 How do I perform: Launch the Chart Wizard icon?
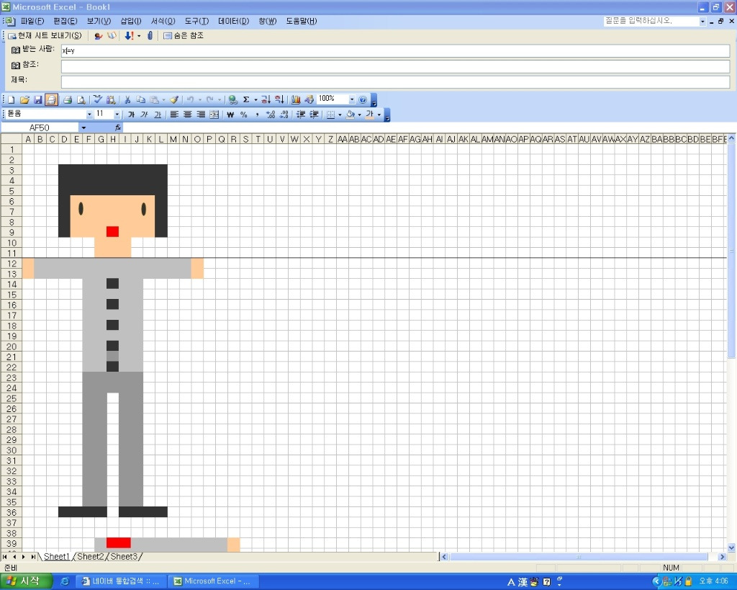coord(296,99)
